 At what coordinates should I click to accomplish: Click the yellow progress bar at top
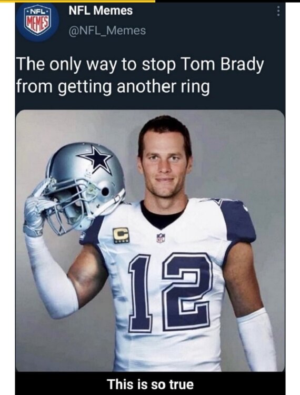(77, 1)
